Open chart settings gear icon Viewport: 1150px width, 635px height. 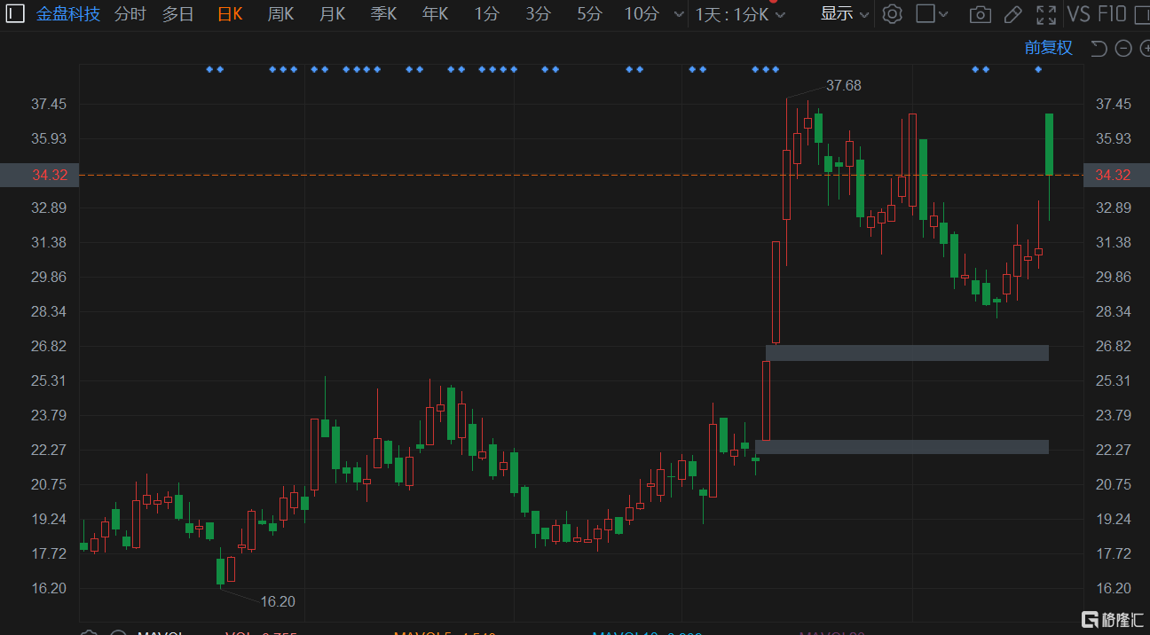click(893, 14)
